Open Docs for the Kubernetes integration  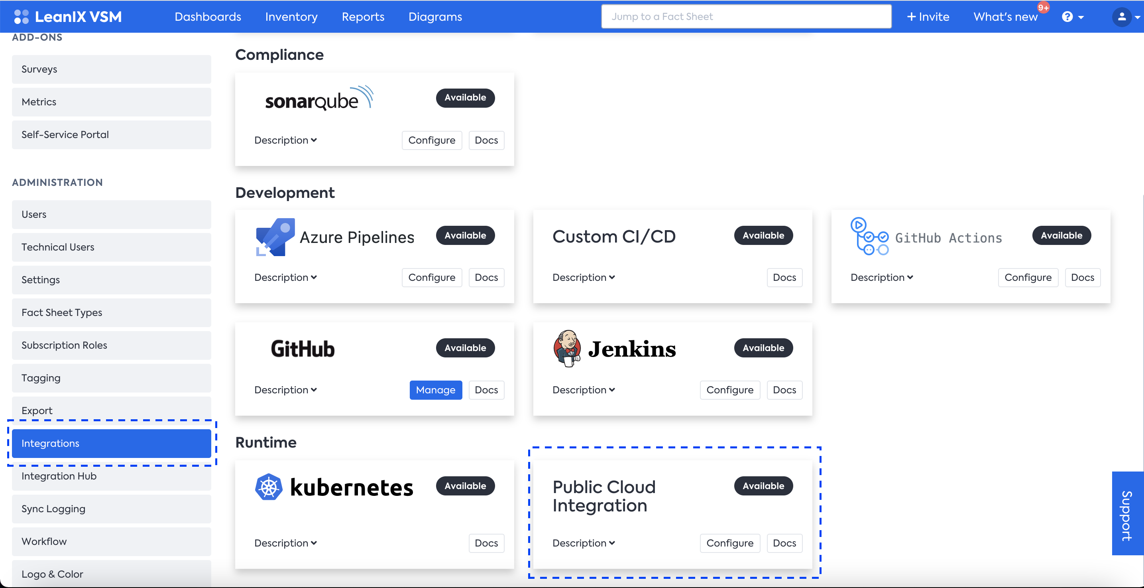pyautogui.click(x=486, y=543)
